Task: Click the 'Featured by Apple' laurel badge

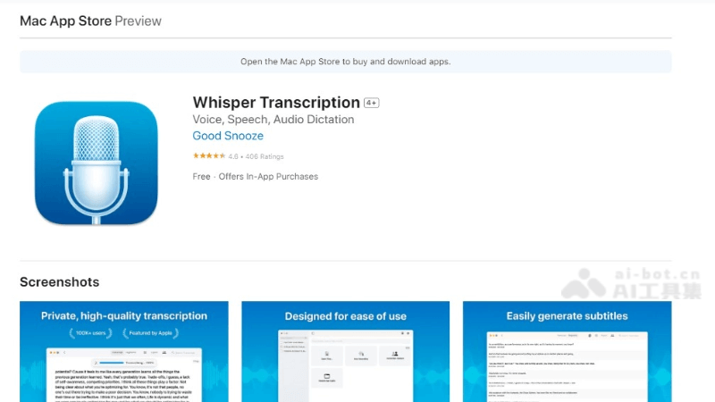Action: (x=152, y=333)
